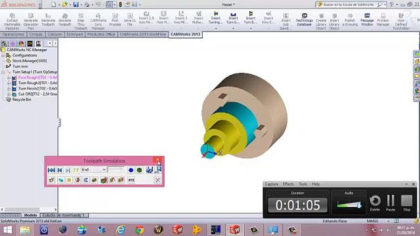Click Post Process
Viewport: 420px width, 236px height.
tap(115, 20)
